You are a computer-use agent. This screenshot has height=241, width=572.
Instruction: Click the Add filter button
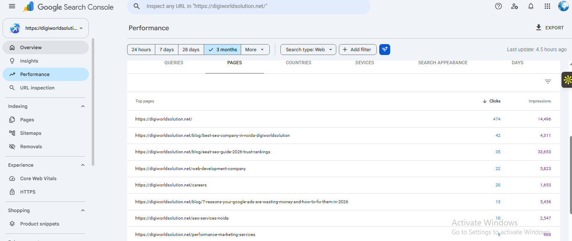click(357, 50)
